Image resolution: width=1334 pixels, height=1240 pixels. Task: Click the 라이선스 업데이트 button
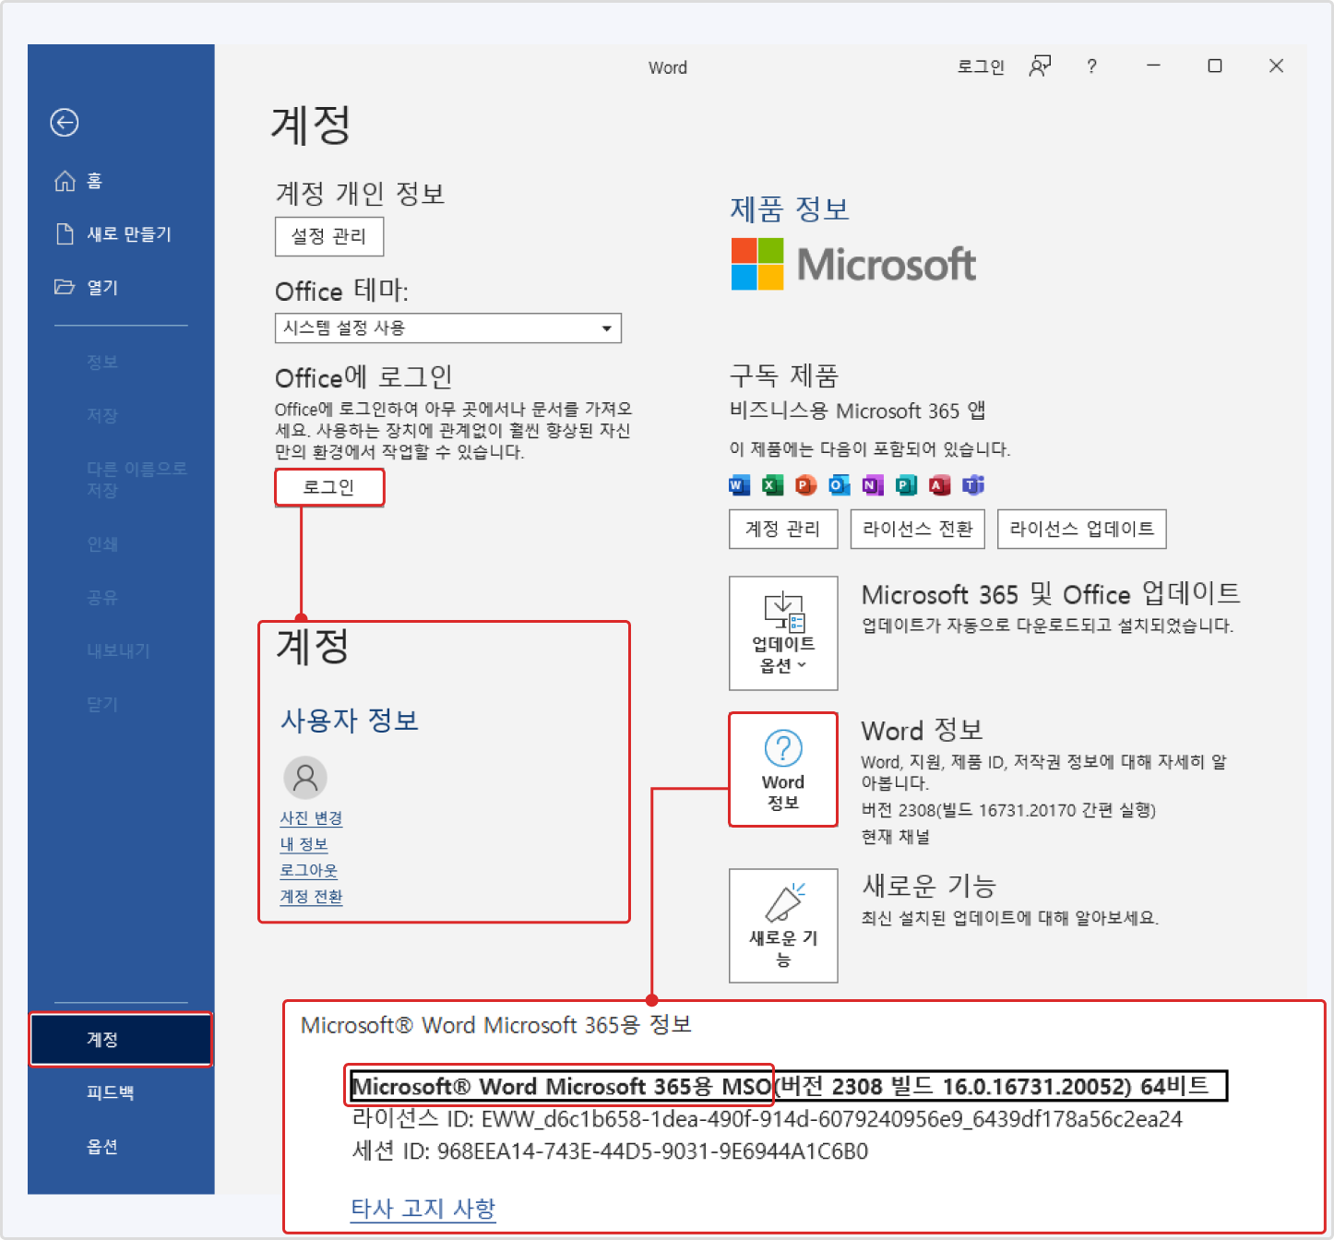tap(1081, 529)
